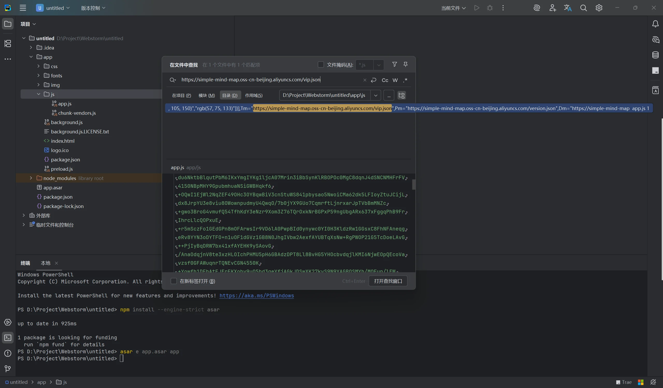Click the filter icon in search dialog
Viewport: 663px width, 388px height.
394,64
